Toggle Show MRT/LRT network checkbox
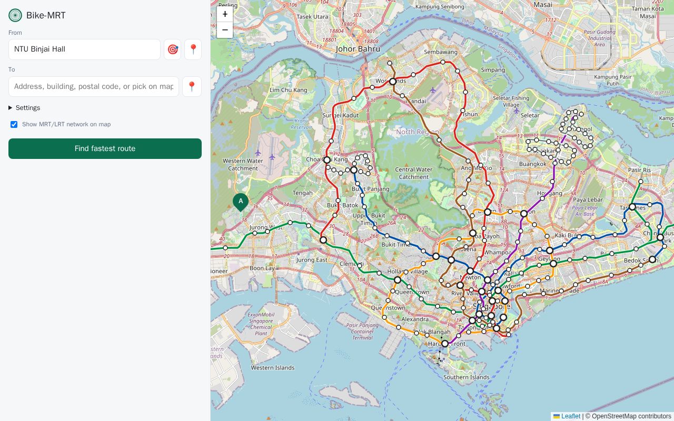The image size is (674, 421). point(14,124)
